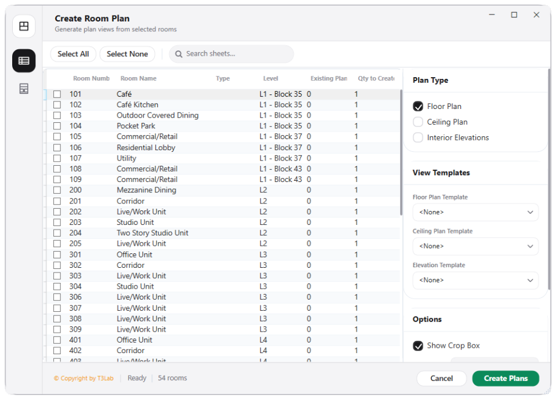Select room 106 Residential Lobby checkbox
This screenshot has width=556, height=400.
tap(57, 147)
